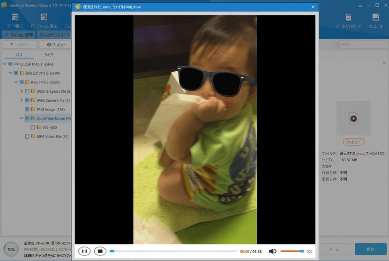Click the Preview (プレビュー) toolbar button

[x=56, y=45]
